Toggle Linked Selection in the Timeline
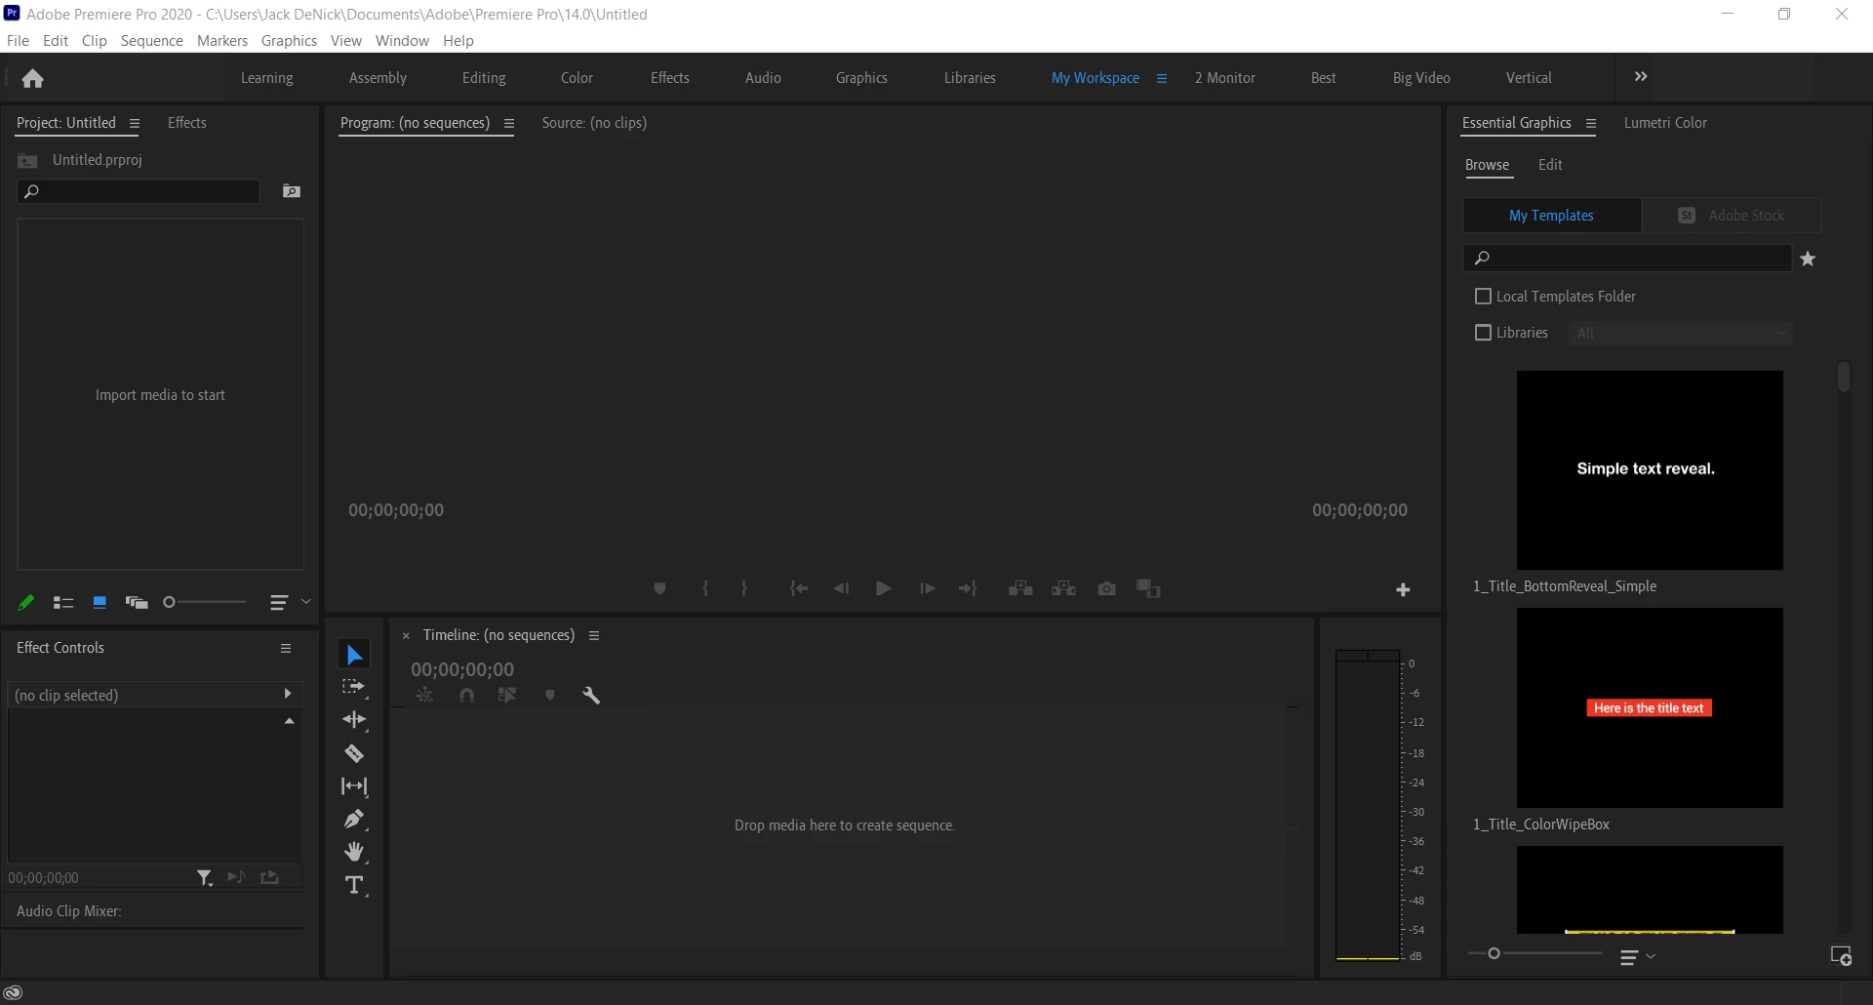The image size is (1873, 1005). [x=507, y=695]
